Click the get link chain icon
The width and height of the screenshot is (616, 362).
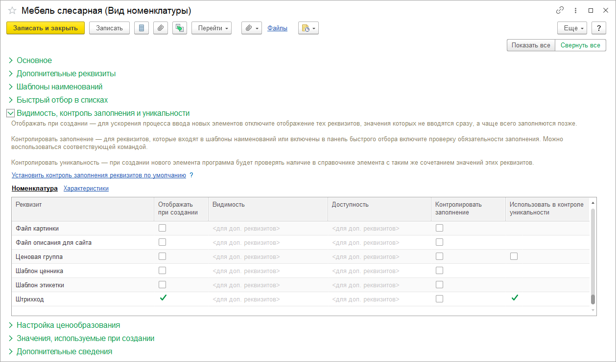[560, 10]
